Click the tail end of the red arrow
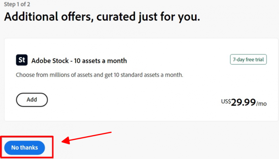The width and height of the screenshot is (279, 159). coord(111,132)
